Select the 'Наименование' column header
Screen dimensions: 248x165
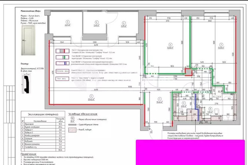tap(40, 121)
